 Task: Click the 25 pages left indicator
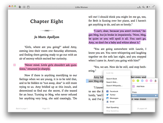coord(142,108)
